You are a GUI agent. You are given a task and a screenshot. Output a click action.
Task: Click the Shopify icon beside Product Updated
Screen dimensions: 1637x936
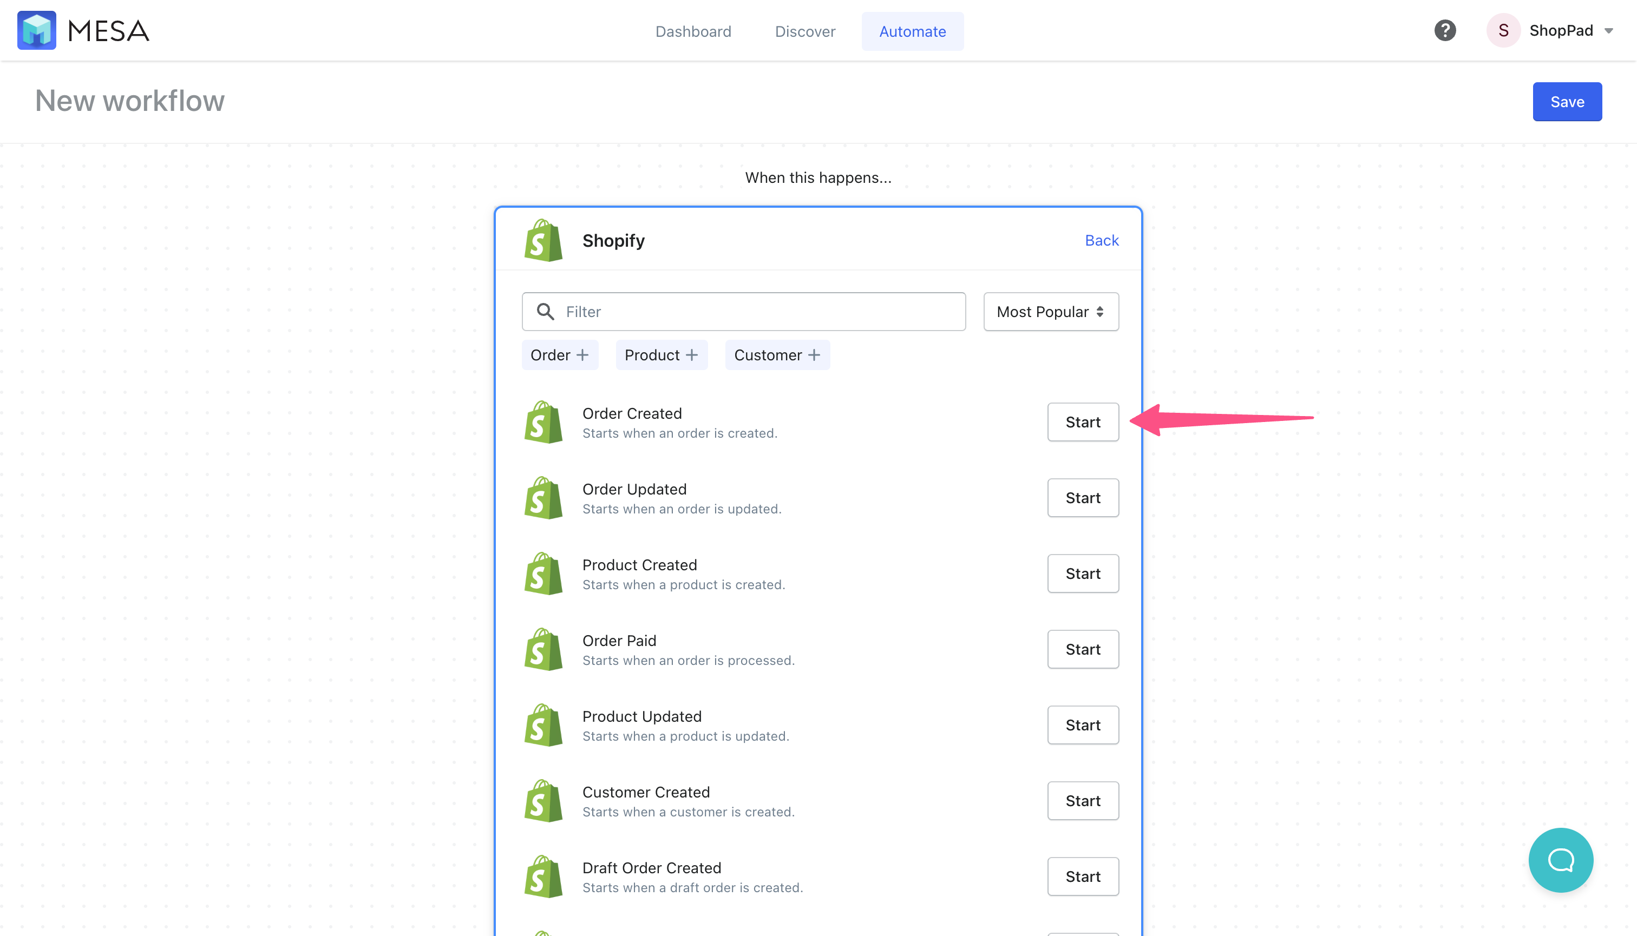coord(544,726)
